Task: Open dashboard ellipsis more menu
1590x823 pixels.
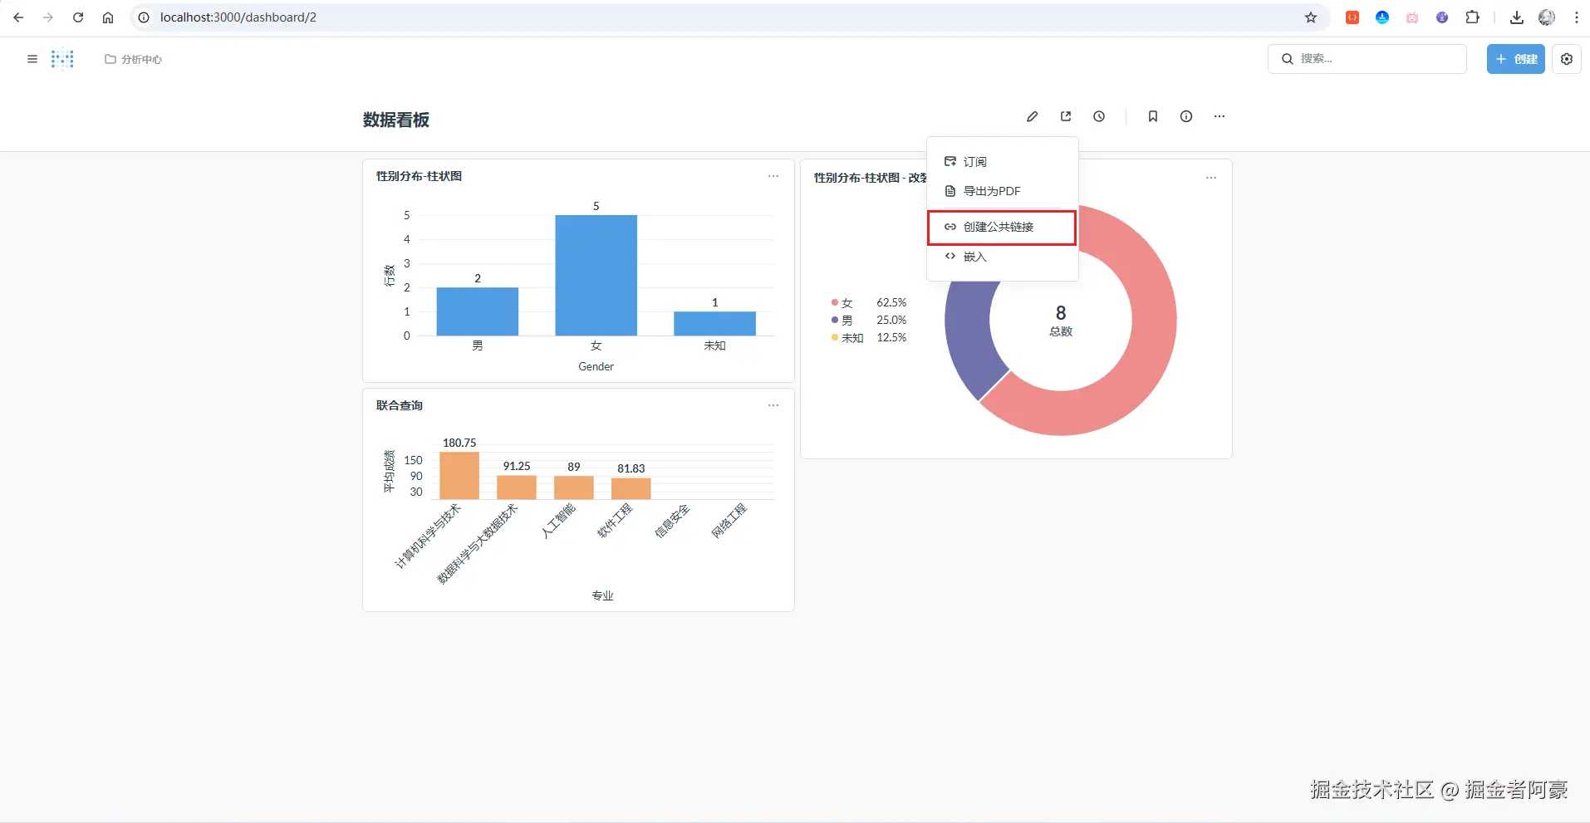Action: coord(1219,116)
